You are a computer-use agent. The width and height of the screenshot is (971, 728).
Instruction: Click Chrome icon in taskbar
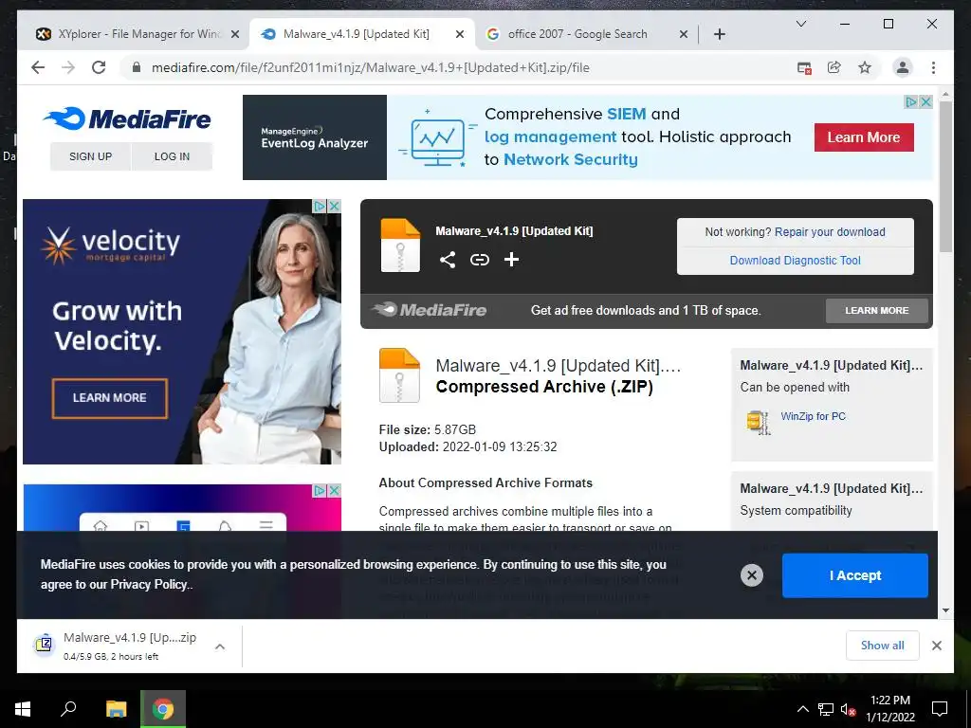tap(163, 709)
